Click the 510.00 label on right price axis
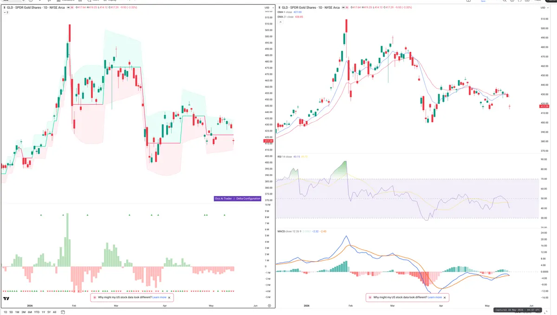 click(544, 19)
